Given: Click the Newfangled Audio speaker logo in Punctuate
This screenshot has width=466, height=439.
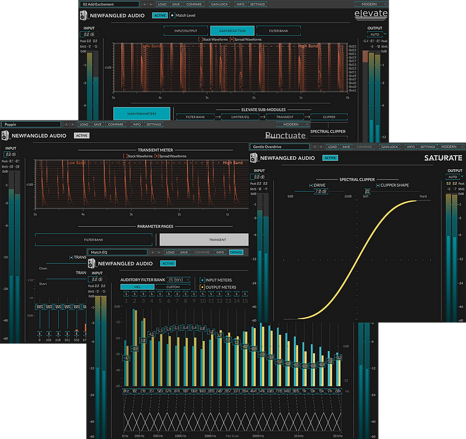Looking at the screenshot, I should (6, 135).
